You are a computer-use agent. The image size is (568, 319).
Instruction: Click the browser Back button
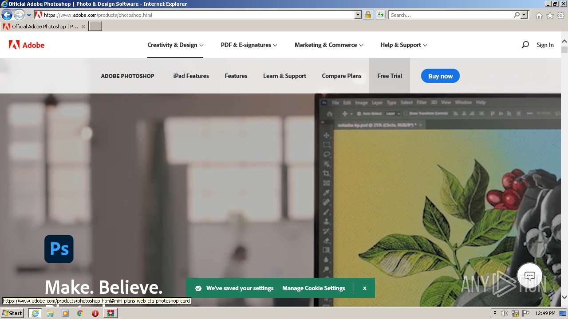point(7,15)
